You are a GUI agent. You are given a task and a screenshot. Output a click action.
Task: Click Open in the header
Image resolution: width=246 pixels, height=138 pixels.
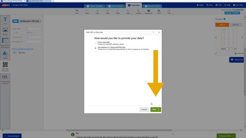pos(200,5)
